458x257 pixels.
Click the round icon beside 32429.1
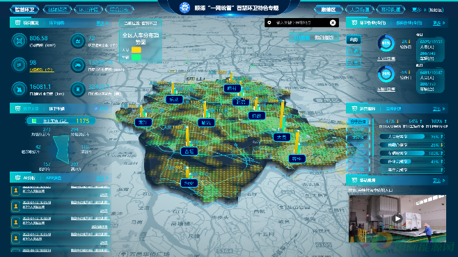(78, 90)
